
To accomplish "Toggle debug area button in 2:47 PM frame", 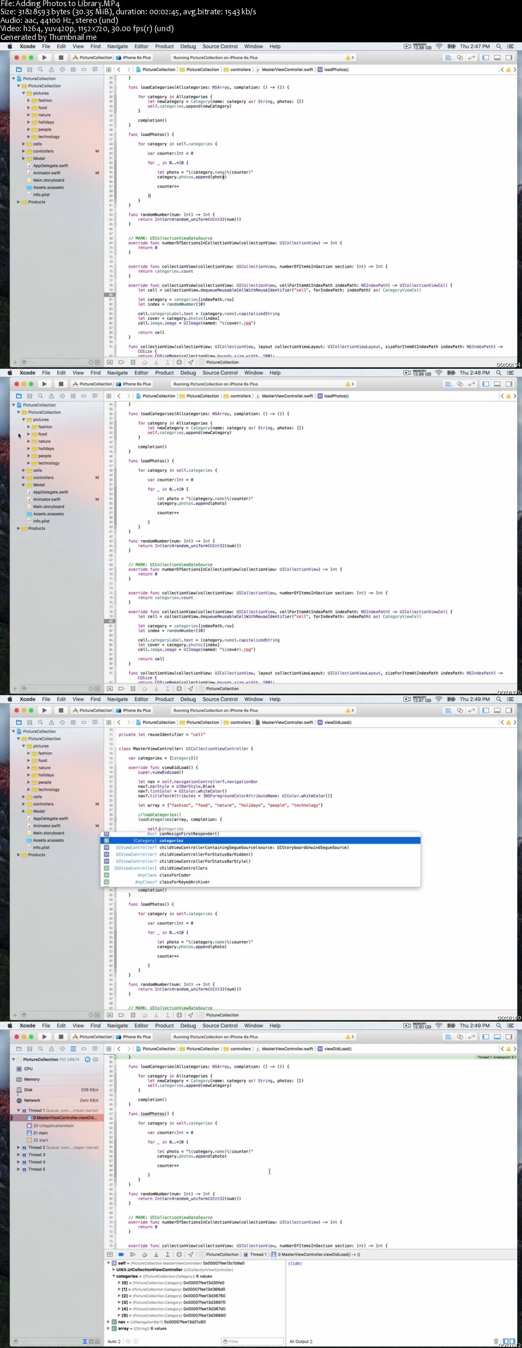I will point(498,58).
